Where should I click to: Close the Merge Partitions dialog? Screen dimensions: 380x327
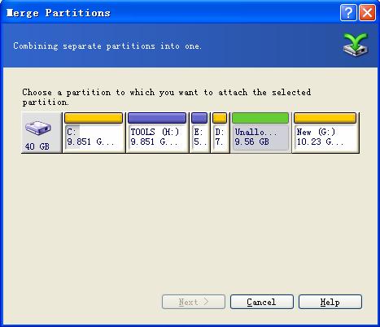(367, 12)
